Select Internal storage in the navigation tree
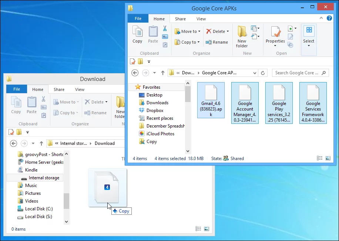339x241 pixels. click(44, 178)
